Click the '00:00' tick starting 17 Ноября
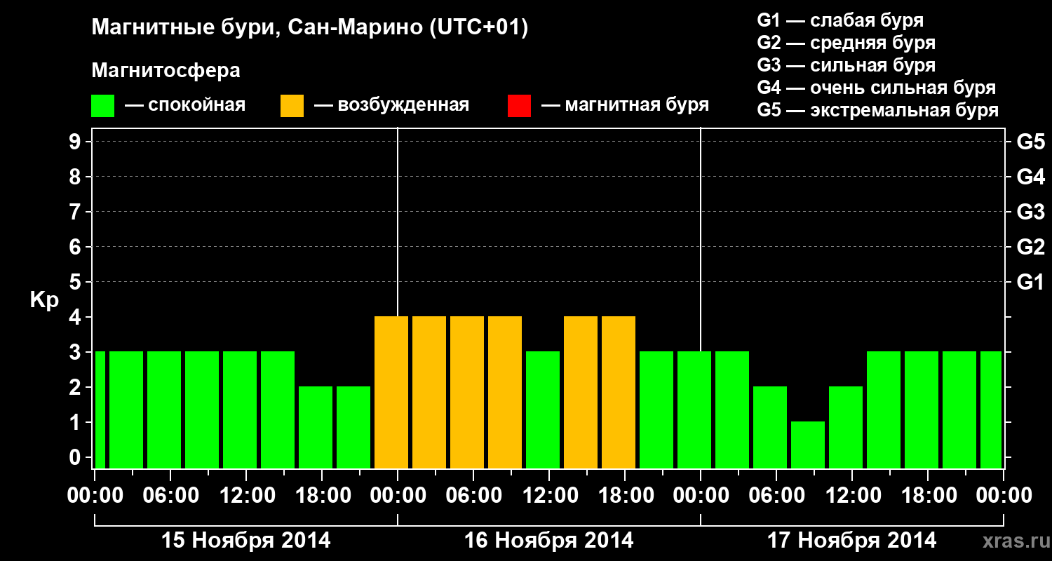This screenshot has width=1052, height=561. point(701,495)
